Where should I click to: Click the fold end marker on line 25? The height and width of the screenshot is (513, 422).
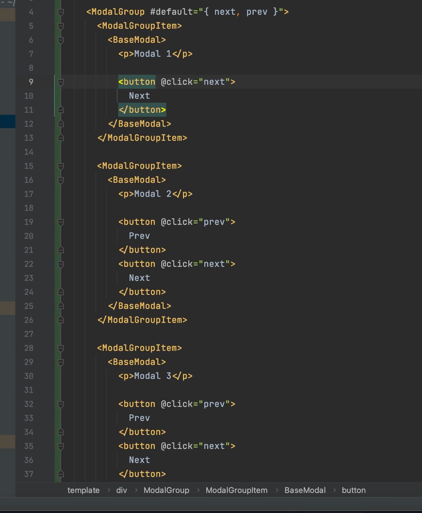pos(61,306)
